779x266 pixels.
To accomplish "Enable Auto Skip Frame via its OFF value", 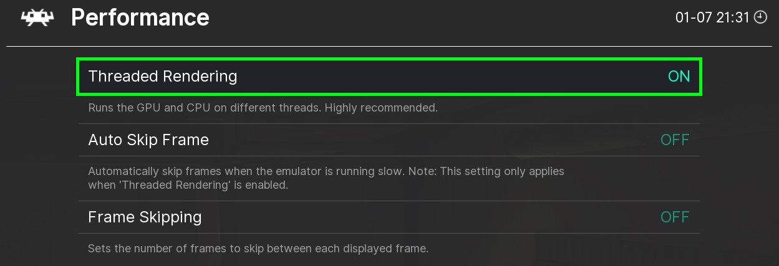I will coord(674,140).
